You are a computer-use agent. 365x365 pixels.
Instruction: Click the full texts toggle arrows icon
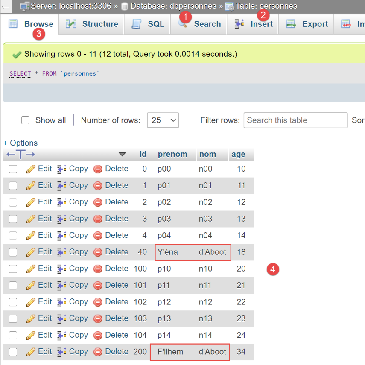coord(20,154)
